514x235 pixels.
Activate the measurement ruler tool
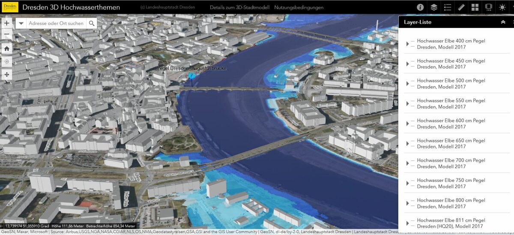click(x=461, y=7)
